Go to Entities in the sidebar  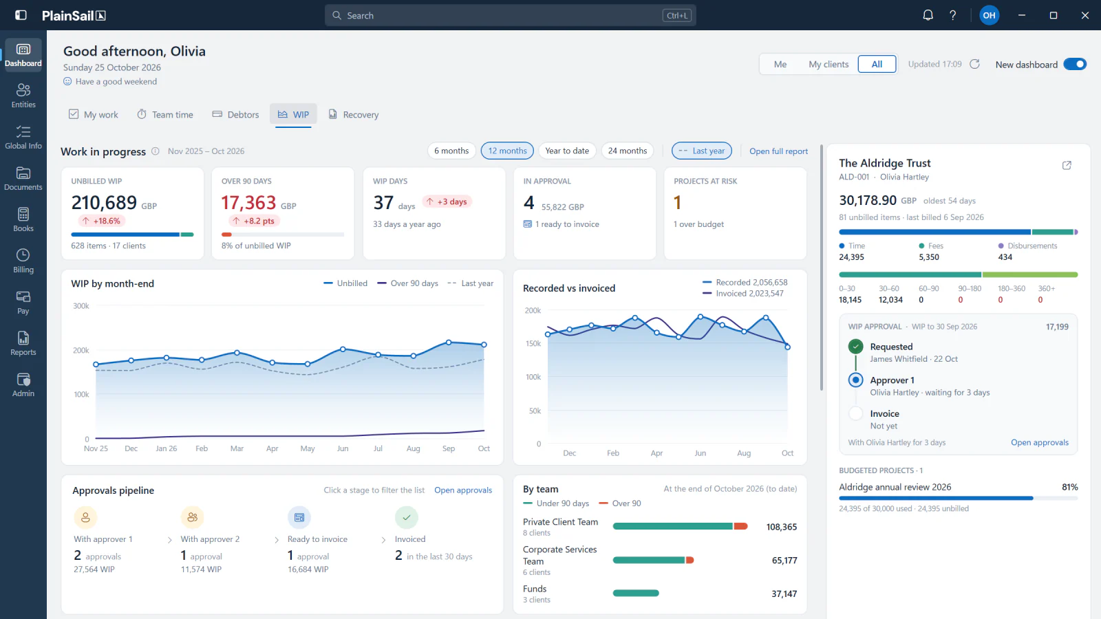pos(23,96)
